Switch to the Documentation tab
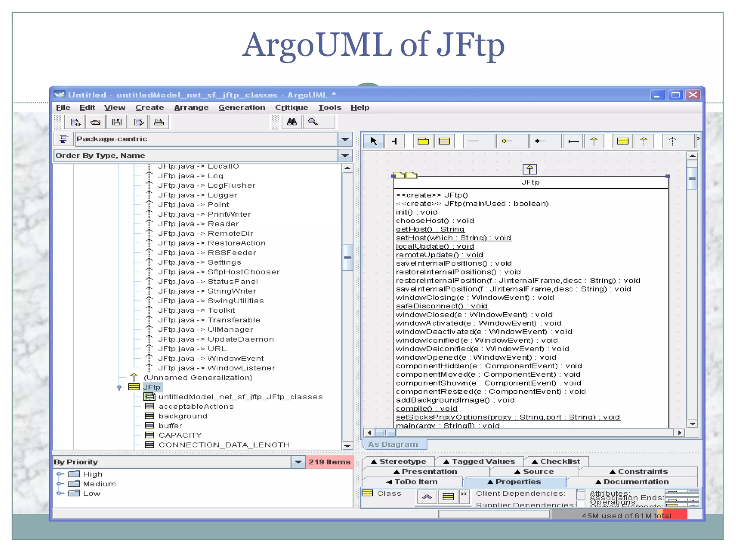The width and height of the screenshot is (736, 552). pyautogui.click(x=632, y=482)
